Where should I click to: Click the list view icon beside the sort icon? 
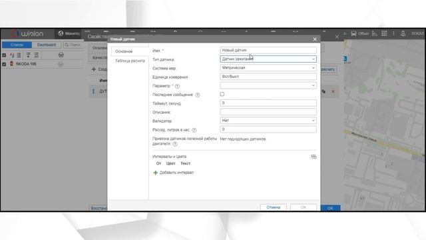tap(19, 55)
